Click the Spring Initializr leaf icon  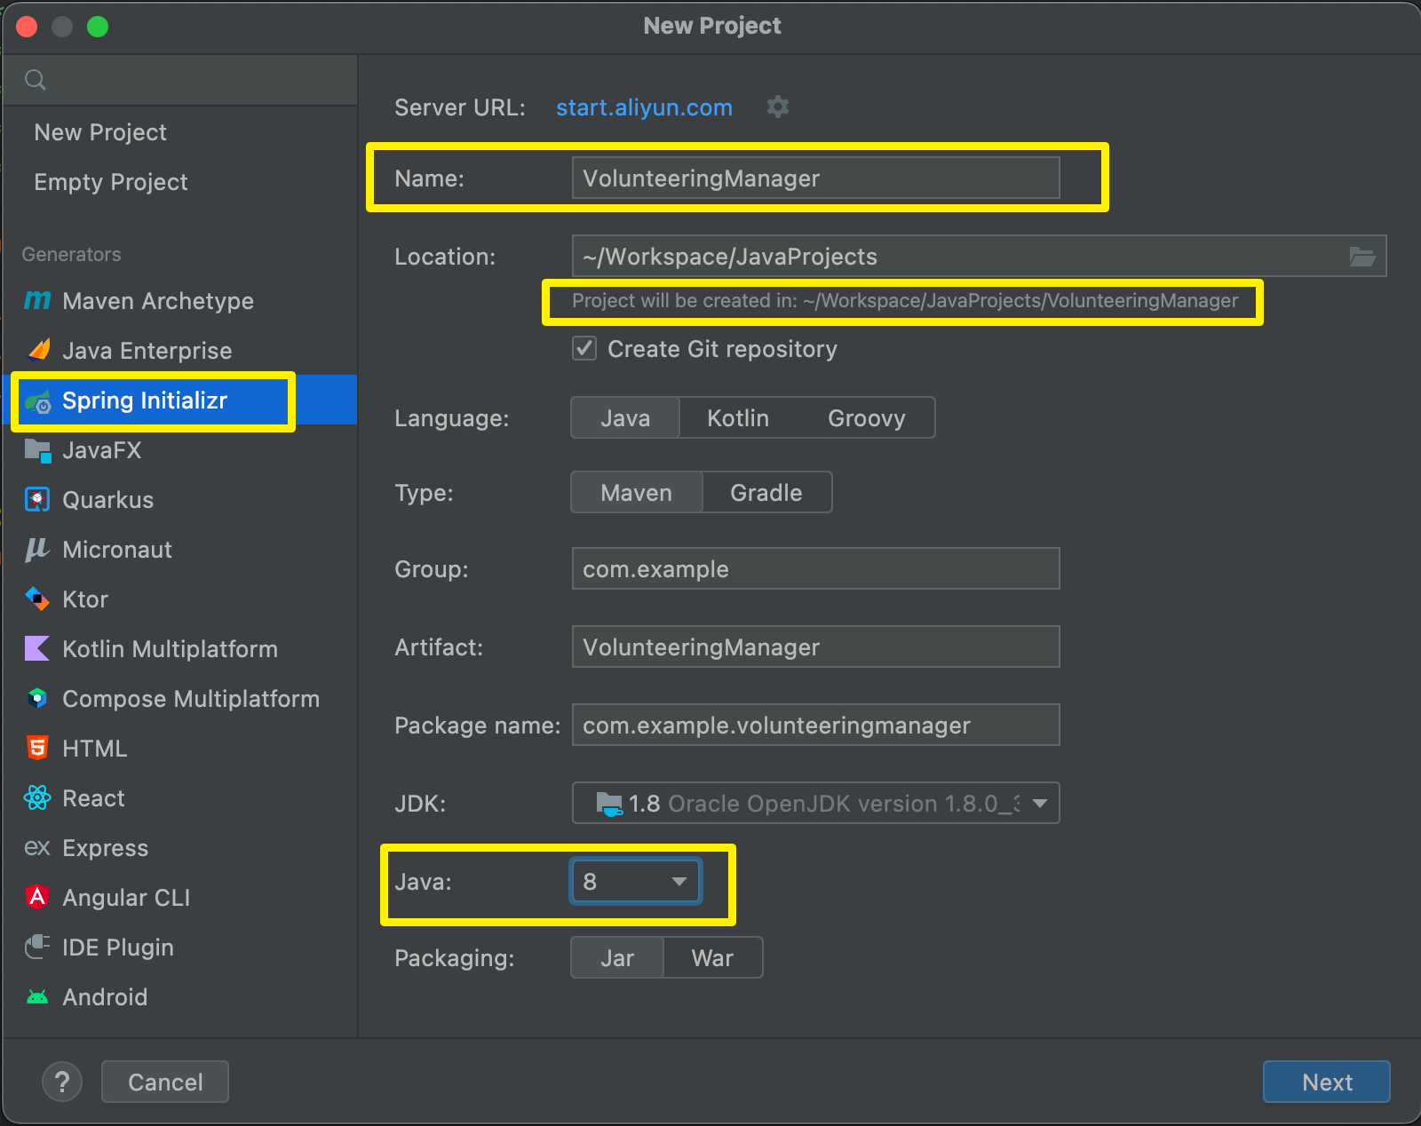click(37, 400)
